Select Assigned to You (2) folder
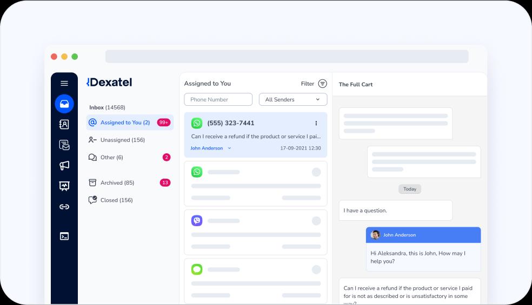The height and width of the screenshot is (305, 532). point(130,123)
